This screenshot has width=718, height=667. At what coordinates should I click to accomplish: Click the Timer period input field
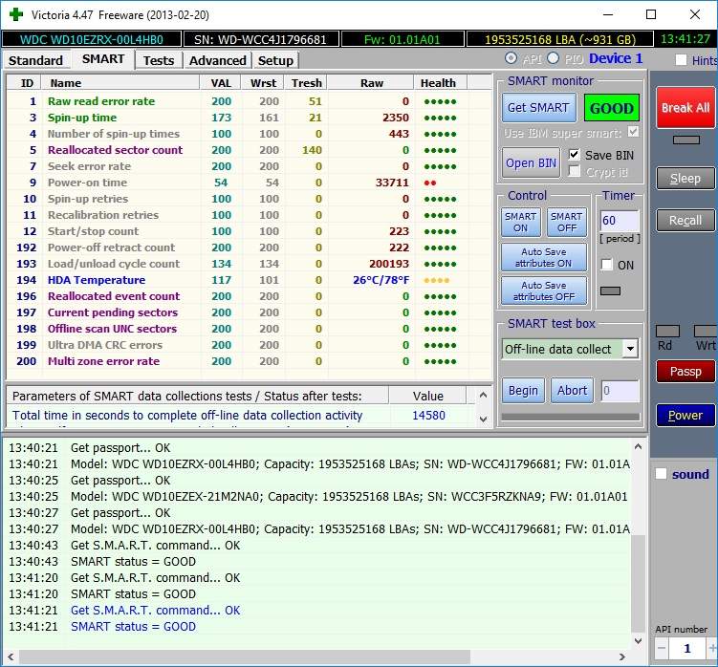pos(620,221)
